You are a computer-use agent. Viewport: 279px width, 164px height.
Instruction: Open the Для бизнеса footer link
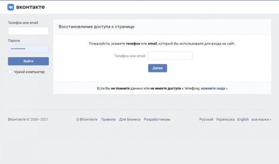pyautogui.click(x=130, y=119)
